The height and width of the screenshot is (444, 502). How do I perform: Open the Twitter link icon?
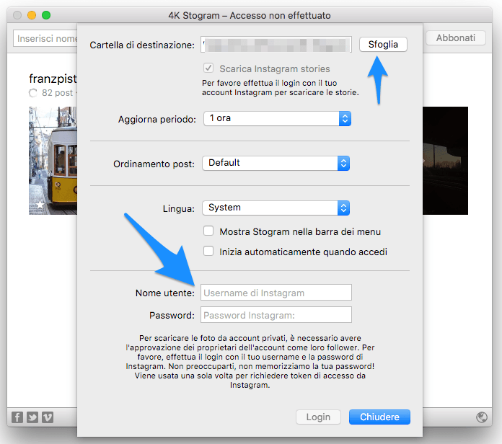click(32, 417)
